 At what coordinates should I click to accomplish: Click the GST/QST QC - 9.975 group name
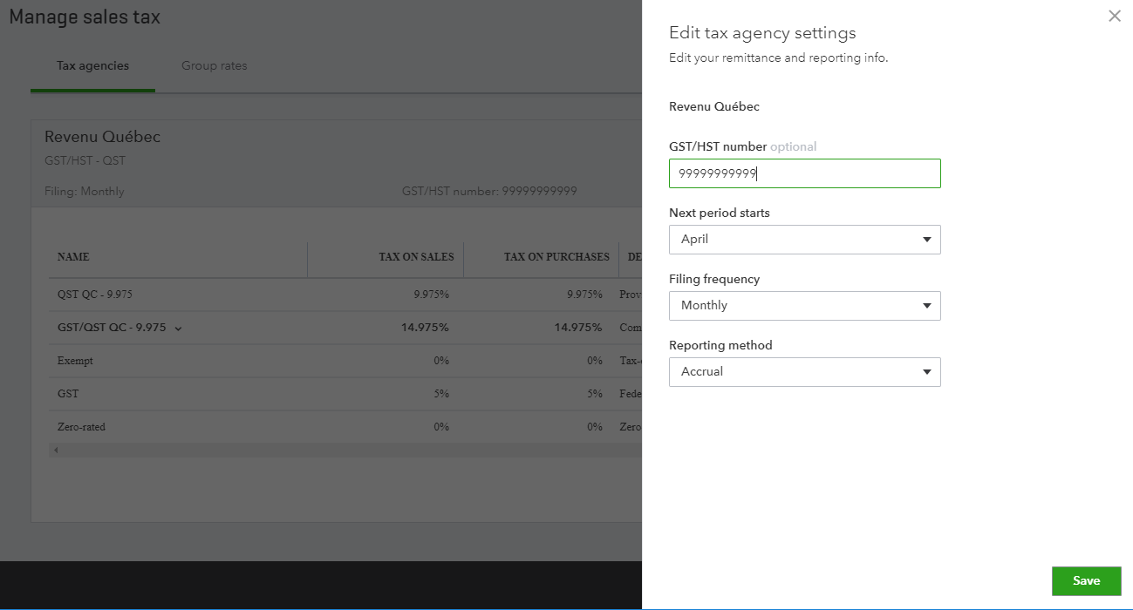[x=112, y=328]
